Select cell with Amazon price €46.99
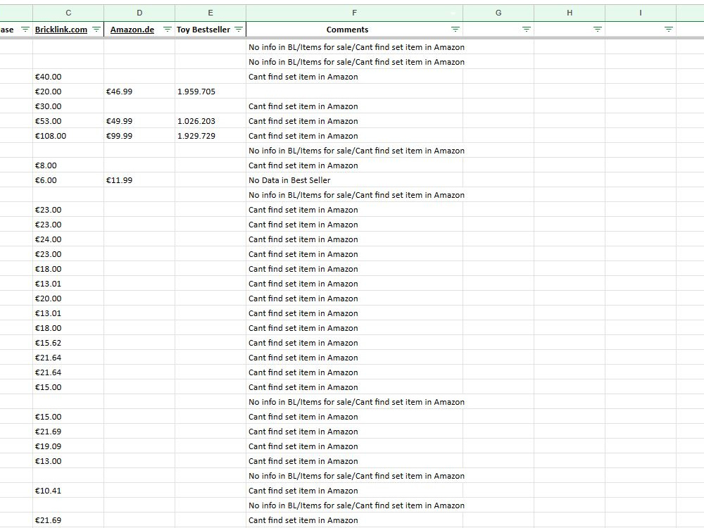Viewport: 704px width, 528px height. click(139, 92)
